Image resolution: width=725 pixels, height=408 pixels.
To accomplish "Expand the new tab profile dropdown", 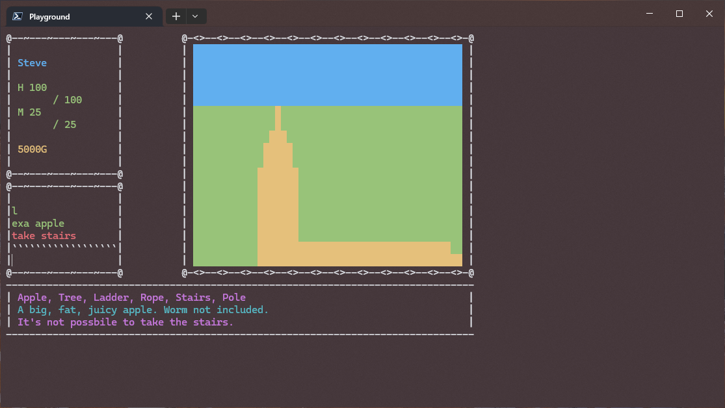I will pyautogui.click(x=196, y=16).
